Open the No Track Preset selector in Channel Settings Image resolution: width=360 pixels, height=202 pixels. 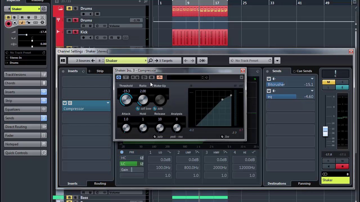(x=251, y=61)
